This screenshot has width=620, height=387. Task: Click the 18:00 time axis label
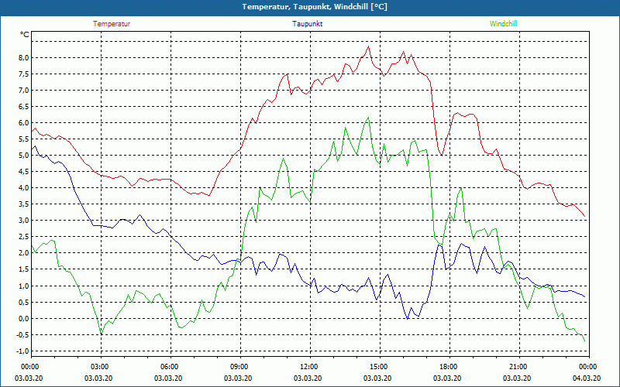[x=449, y=367]
